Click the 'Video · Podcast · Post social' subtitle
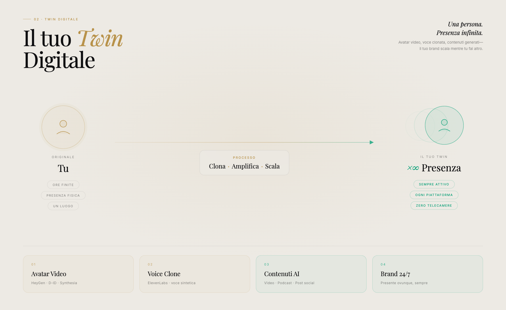This screenshot has height=310, width=506. coord(289,283)
